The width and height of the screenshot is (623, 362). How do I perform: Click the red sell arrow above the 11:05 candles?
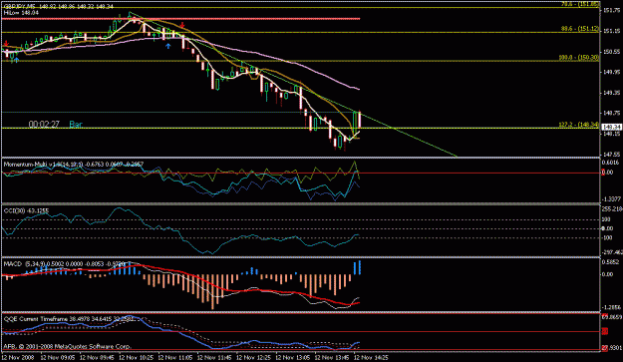click(x=182, y=26)
